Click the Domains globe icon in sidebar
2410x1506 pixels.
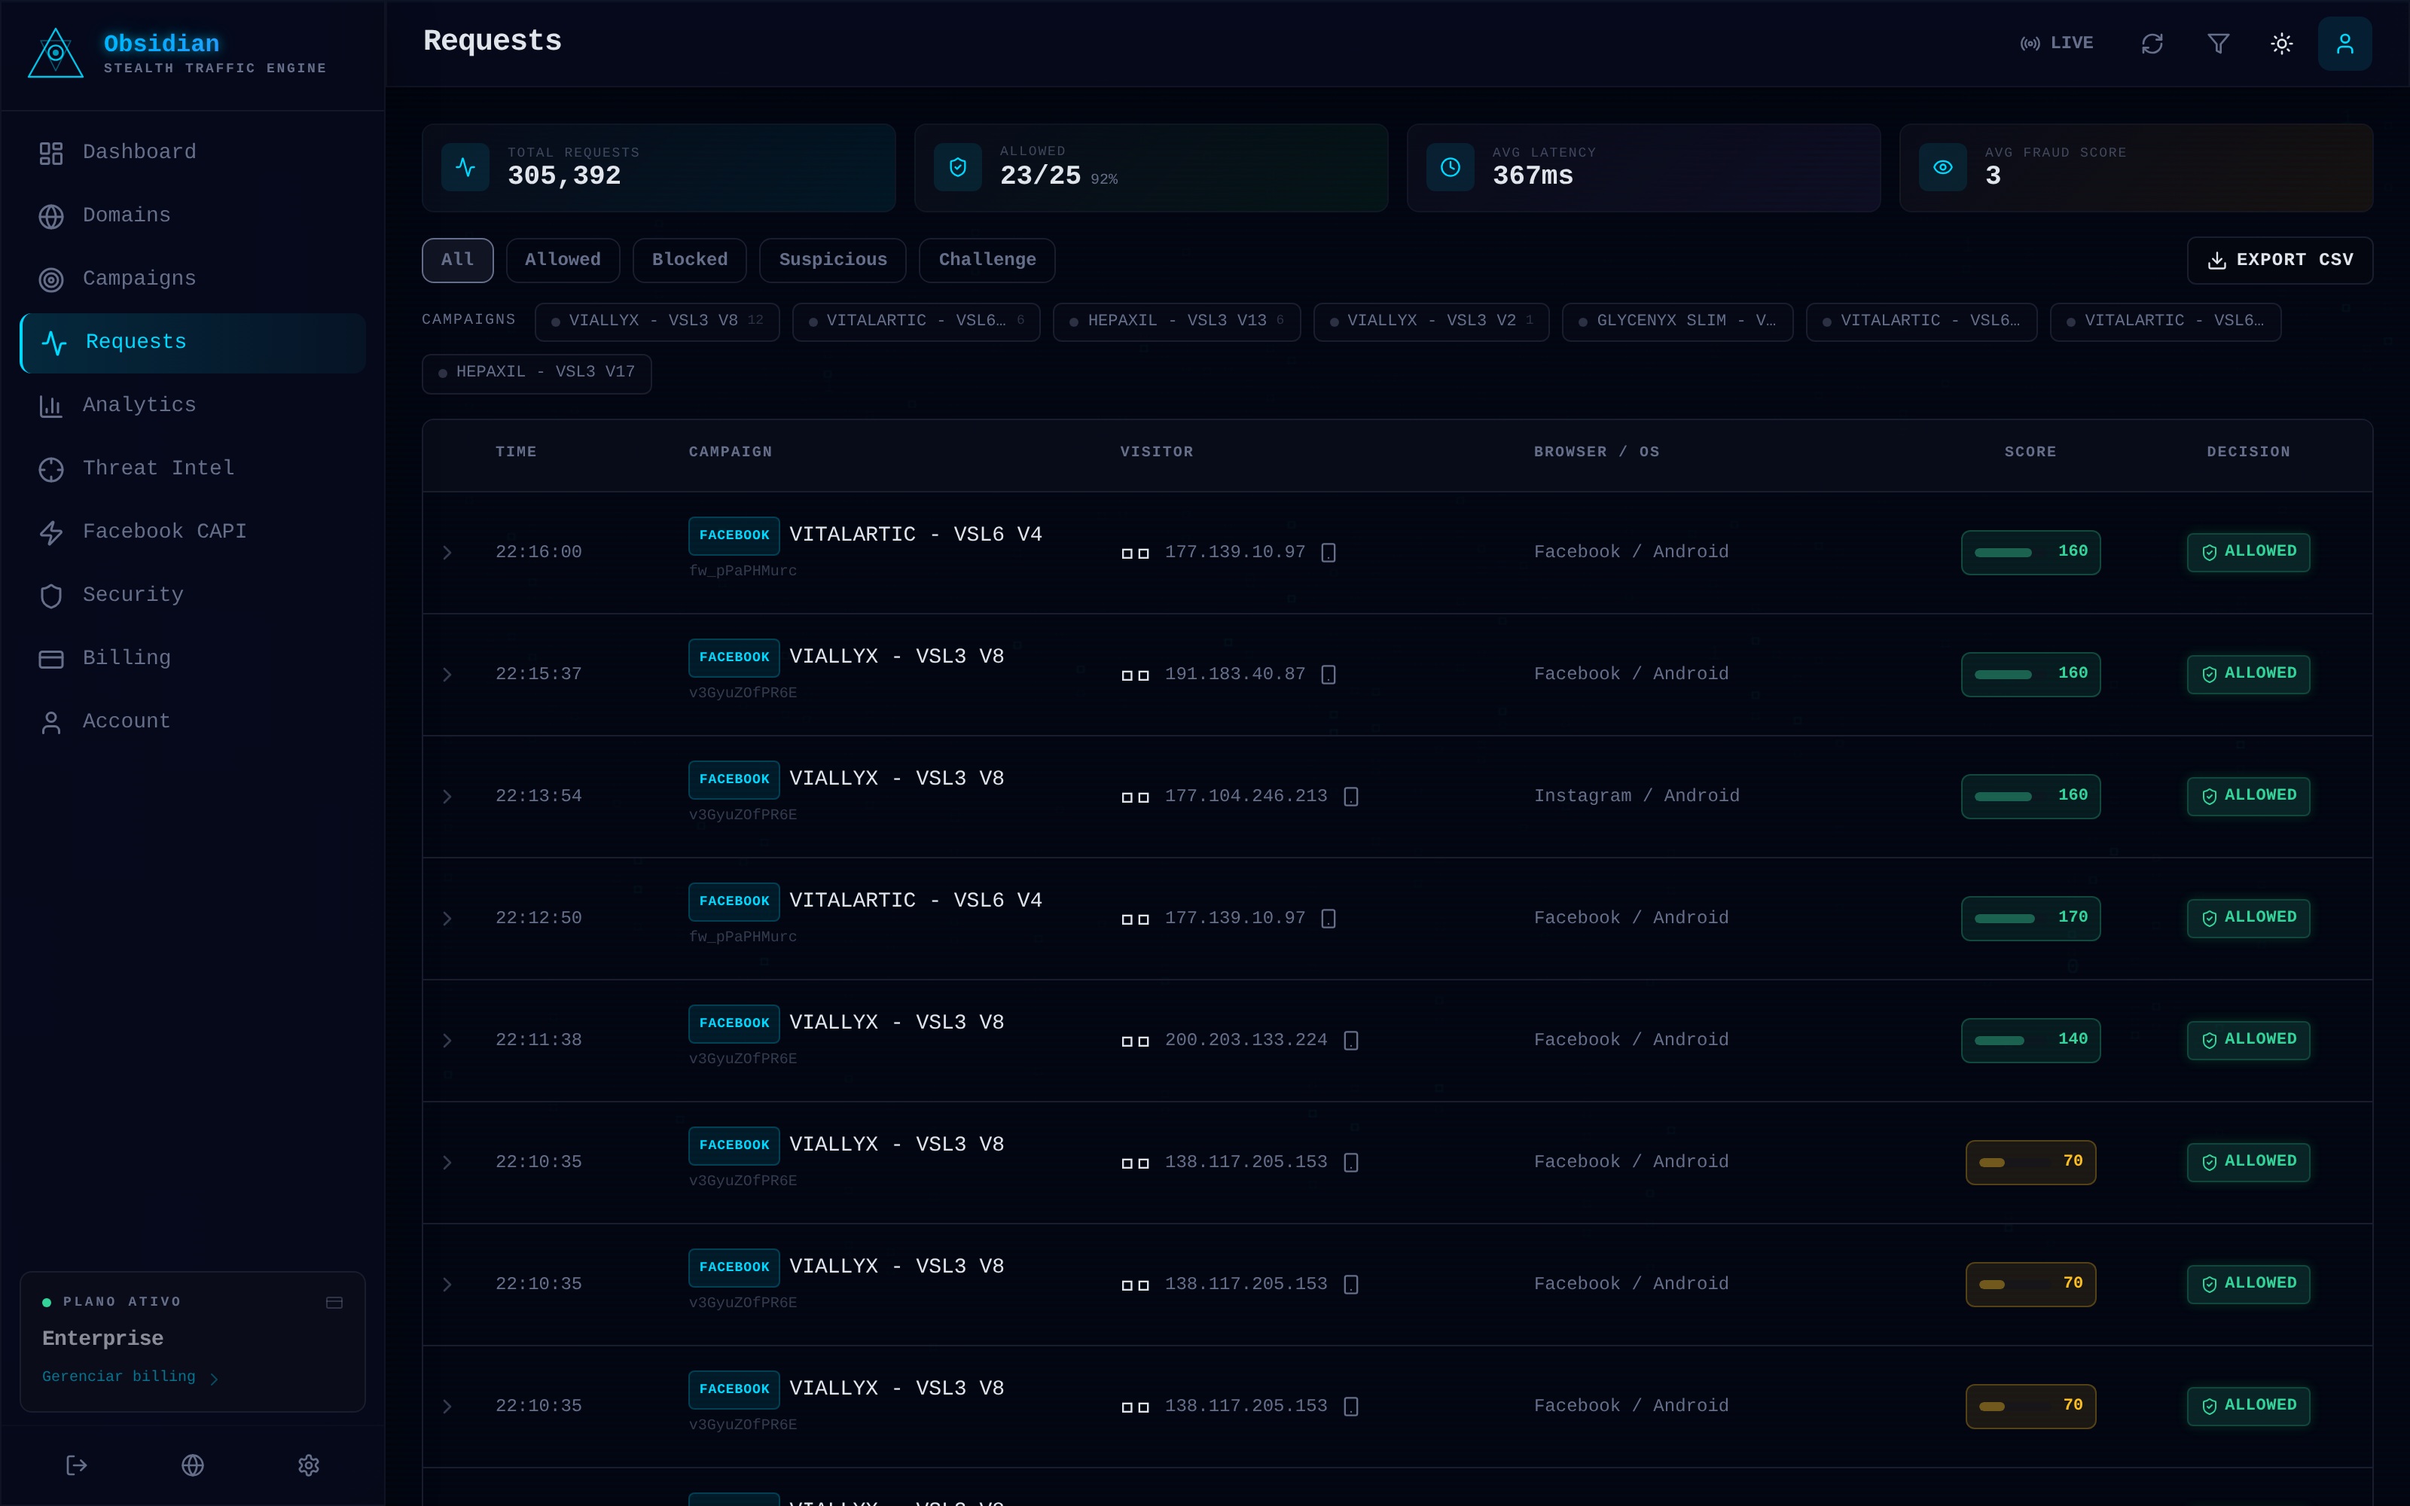[50, 216]
